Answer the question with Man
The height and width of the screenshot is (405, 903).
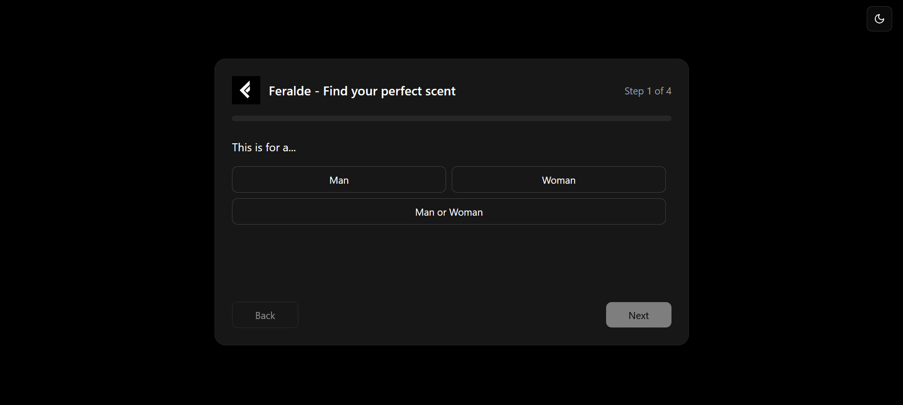point(339,179)
